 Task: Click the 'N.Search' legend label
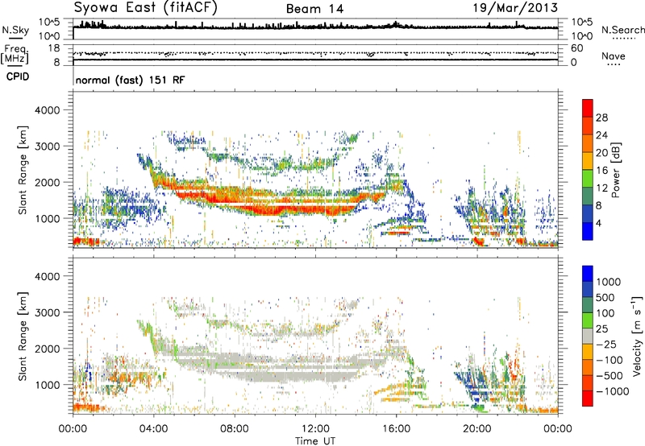622,30
